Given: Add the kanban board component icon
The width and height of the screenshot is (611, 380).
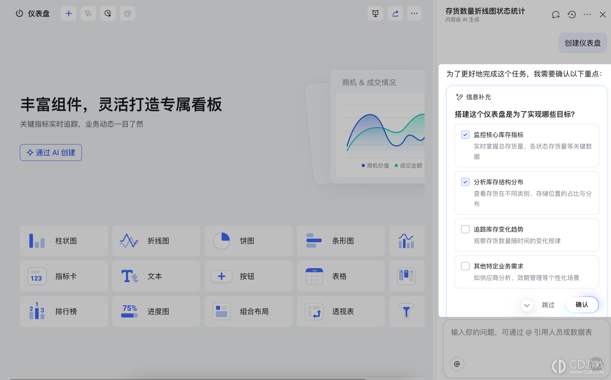Looking at the screenshot, I should pos(407,276).
